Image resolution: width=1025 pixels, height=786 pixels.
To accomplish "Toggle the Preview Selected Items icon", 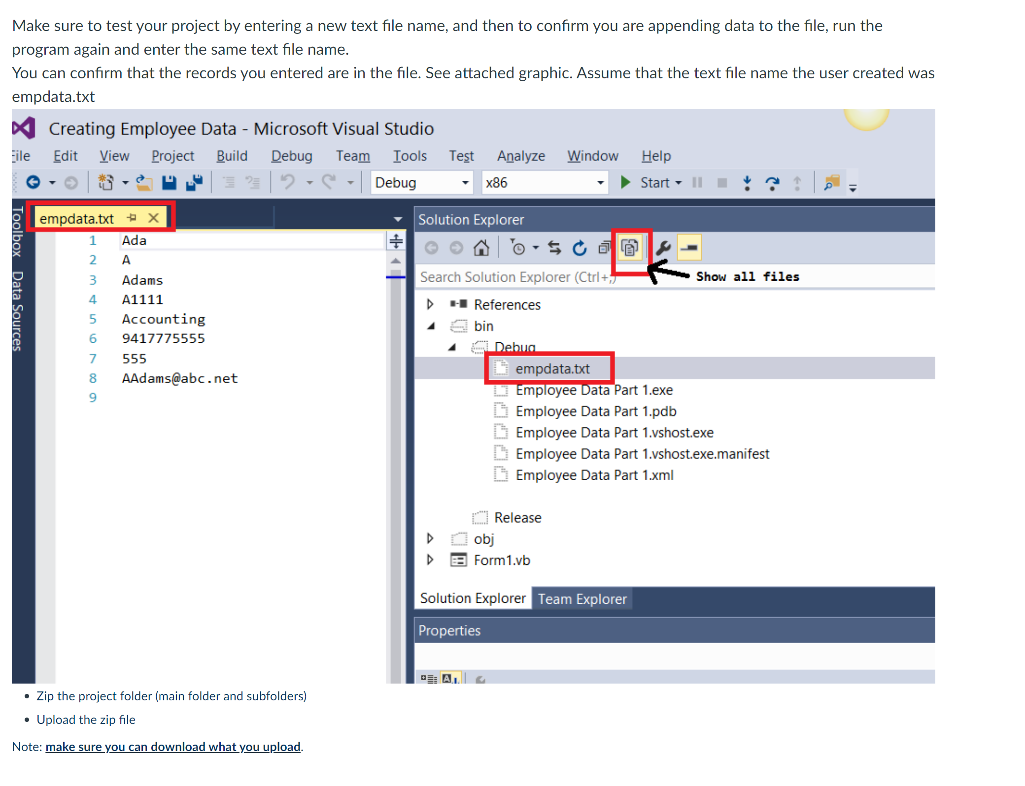I will (689, 248).
